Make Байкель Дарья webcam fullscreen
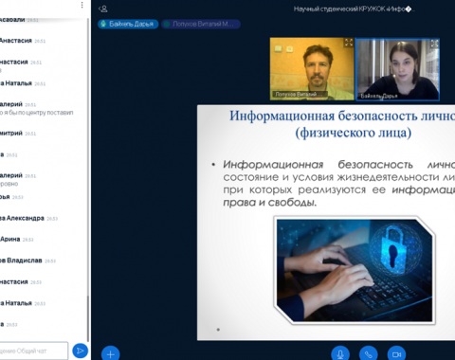Image resolution: width=455 pixels, height=360 pixels. click(434, 43)
